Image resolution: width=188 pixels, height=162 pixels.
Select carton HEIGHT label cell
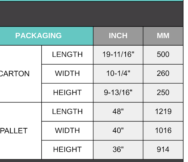[67, 93]
